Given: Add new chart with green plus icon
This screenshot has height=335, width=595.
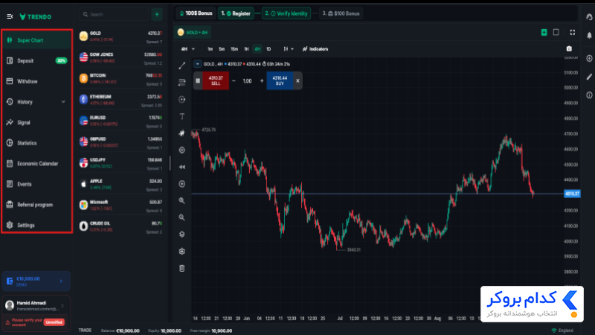Looking at the screenshot, I should point(544,32).
